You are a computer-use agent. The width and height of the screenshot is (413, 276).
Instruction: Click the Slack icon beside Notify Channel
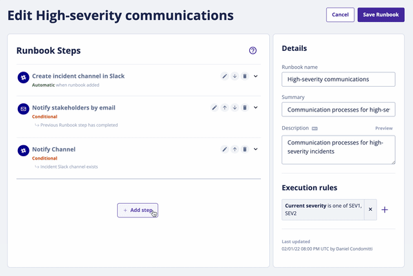(23, 150)
